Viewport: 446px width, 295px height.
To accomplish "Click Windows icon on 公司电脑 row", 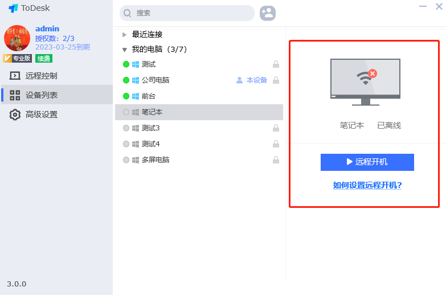I will pos(136,80).
